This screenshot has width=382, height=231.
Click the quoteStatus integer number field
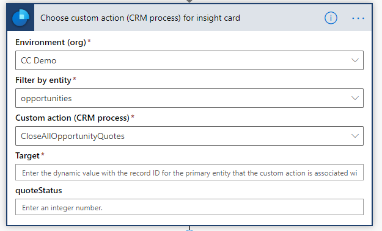point(189,207)
